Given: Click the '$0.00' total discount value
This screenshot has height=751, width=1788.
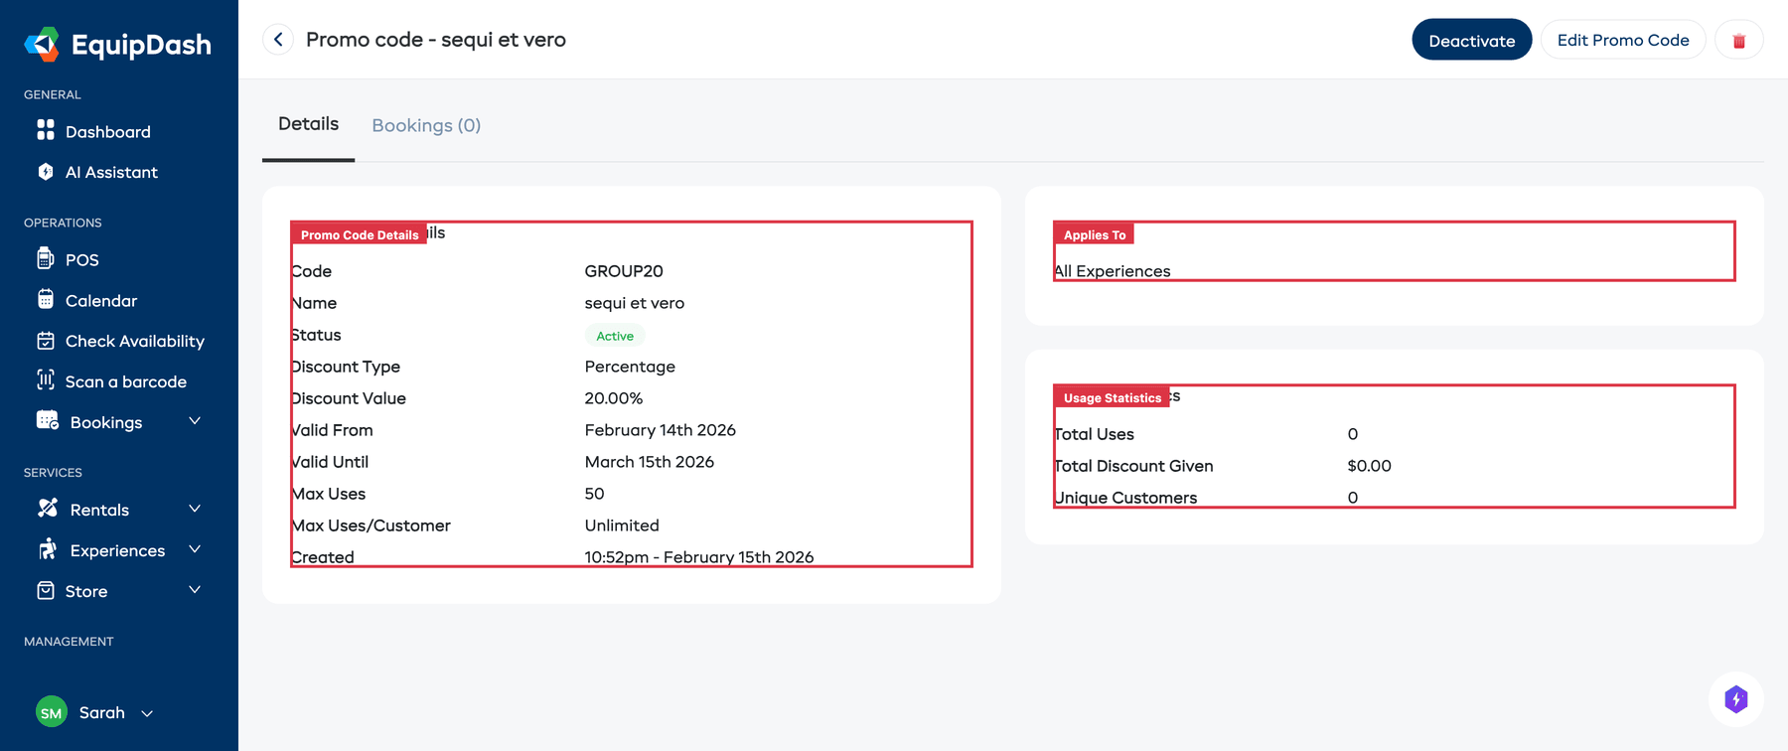Looking at the screenshot, I should 1370,466.
